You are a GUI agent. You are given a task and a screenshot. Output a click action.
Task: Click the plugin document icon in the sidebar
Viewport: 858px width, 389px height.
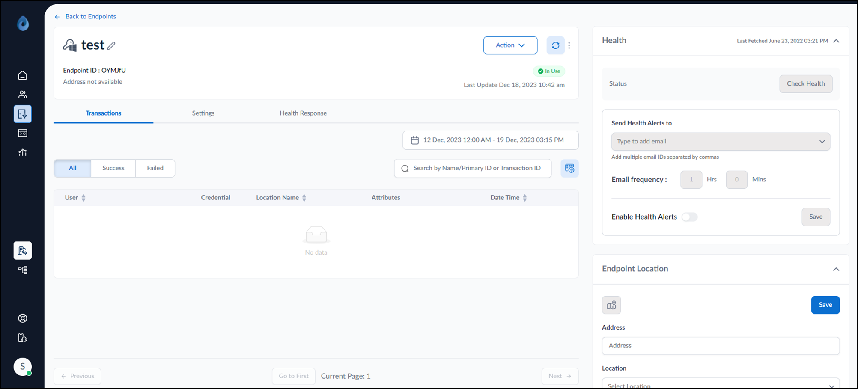[x=23, y=338]
